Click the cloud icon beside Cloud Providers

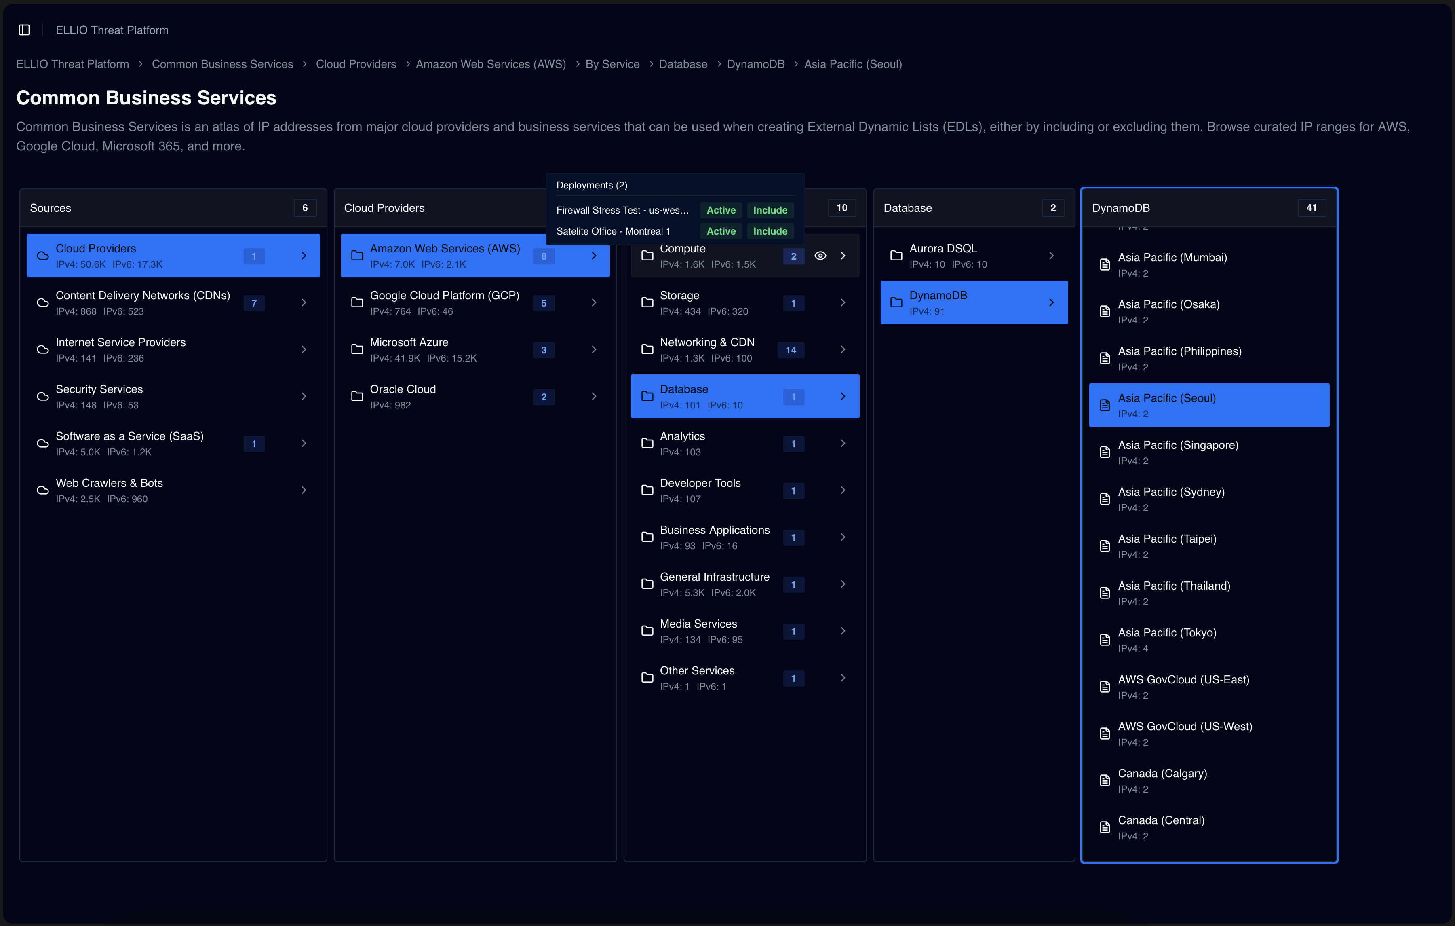pos(43,256)
